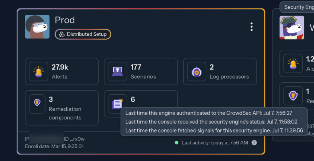The image size is (314, 161).
Task: Click the pirate avatar on the second engine
Action: (x=292, y=27)
